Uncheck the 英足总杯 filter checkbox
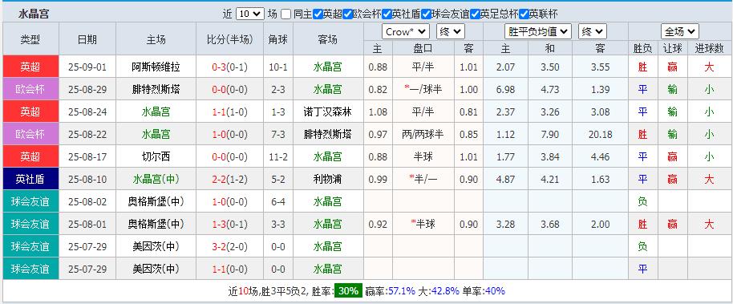 click(476, 14)
